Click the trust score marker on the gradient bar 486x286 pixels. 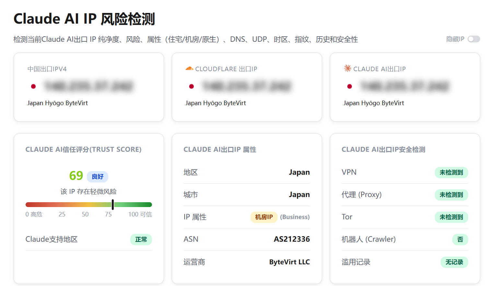pyautogui.click(x=113, y=204)
